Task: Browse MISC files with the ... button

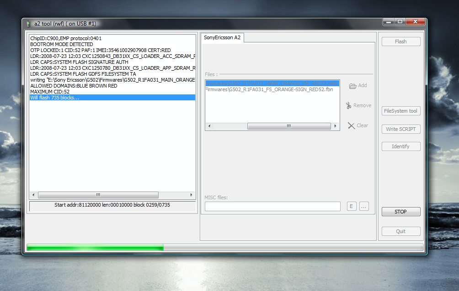Action: coord(364,206)
